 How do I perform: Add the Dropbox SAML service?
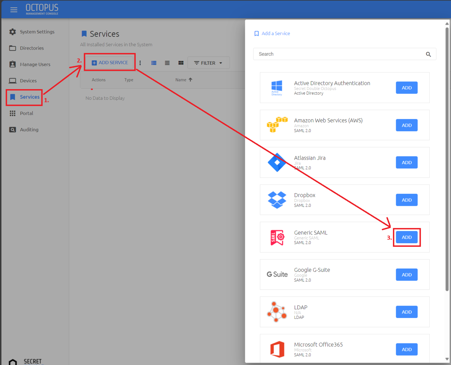(x=407, y=200)
